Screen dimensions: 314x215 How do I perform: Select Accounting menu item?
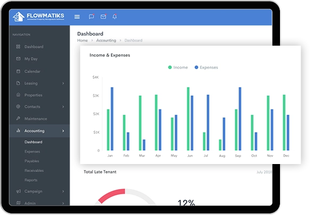39,131
